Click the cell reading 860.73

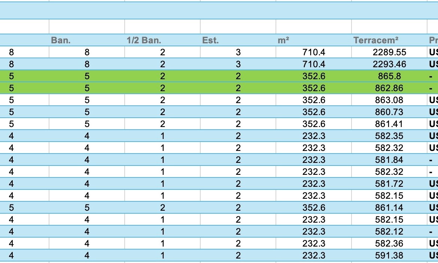click(389, 112)
